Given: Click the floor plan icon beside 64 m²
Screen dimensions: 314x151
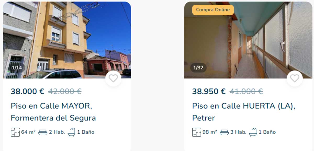Looking at the screenshot, I should [15, 132].
